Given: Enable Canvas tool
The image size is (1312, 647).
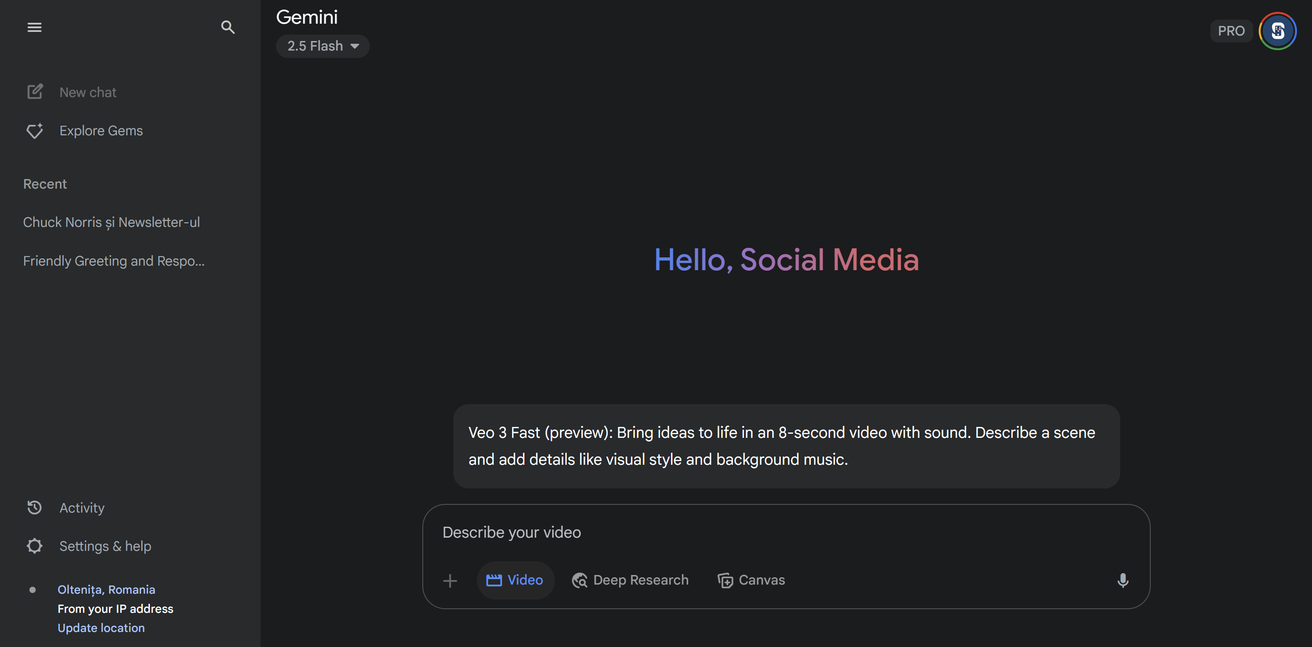Looking at the screenshot, I should (x=751, y=580).
